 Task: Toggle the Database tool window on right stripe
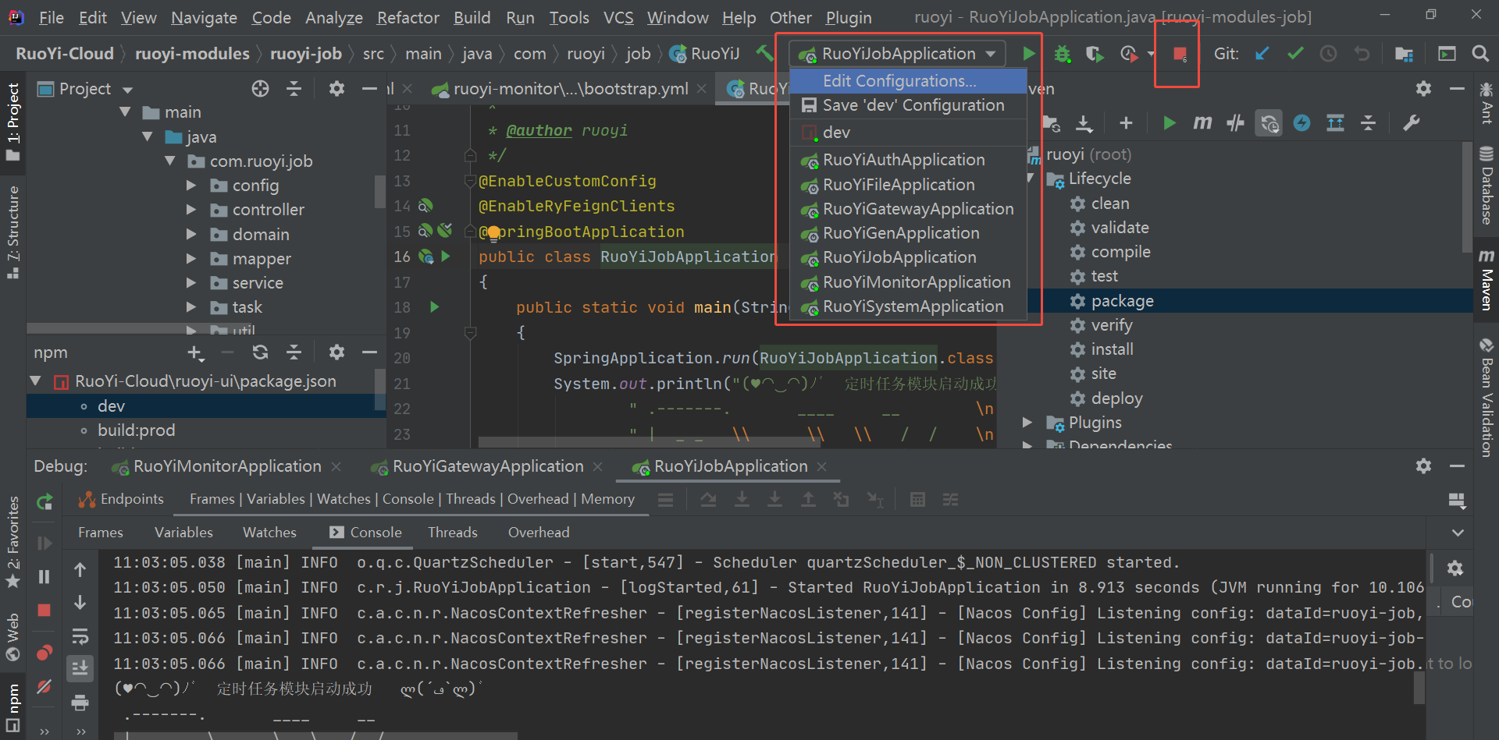[1486, 186]
